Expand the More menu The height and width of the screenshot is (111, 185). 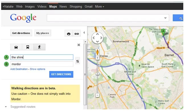click(100, 7)
